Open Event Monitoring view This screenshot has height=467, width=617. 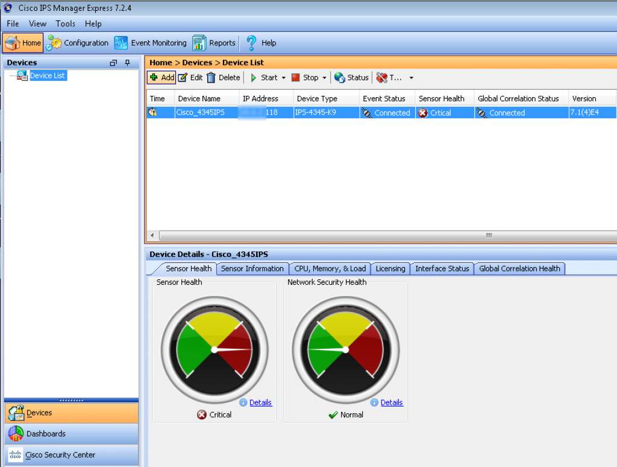[x=121, y=43]
